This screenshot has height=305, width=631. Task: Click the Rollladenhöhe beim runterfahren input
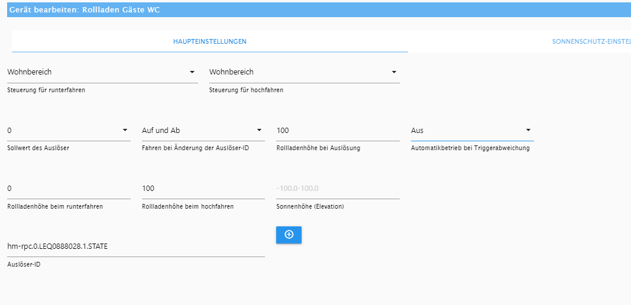click(69, 189)
